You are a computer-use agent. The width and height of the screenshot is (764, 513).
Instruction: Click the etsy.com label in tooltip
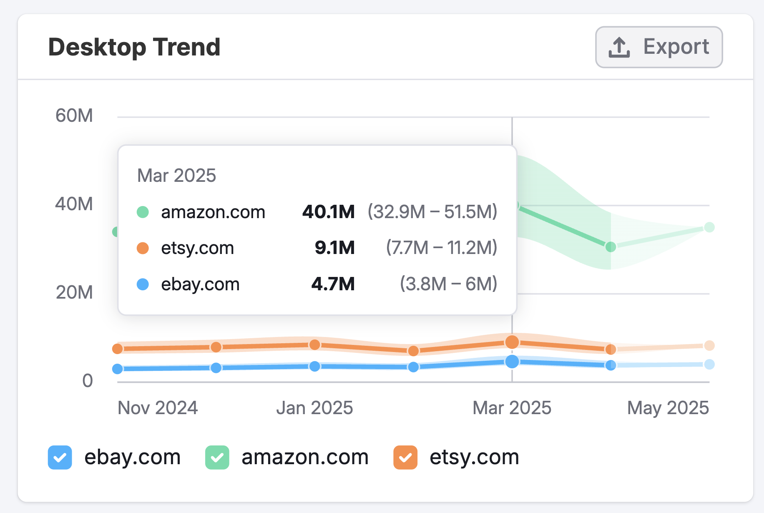(x=197, y=248)
